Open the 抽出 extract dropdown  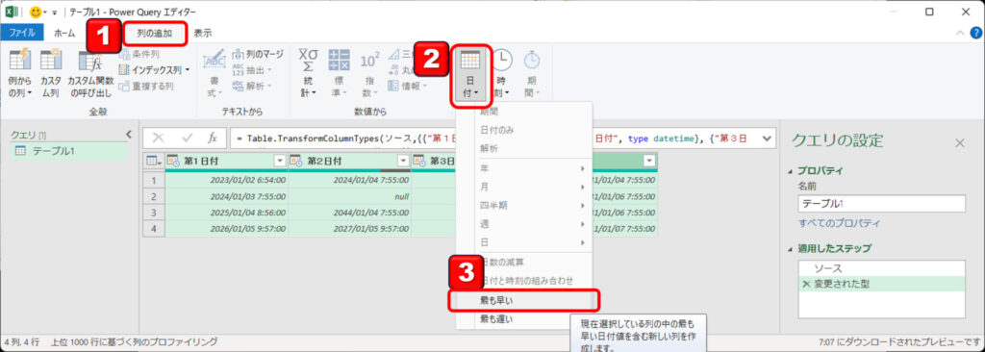(253, 70)
